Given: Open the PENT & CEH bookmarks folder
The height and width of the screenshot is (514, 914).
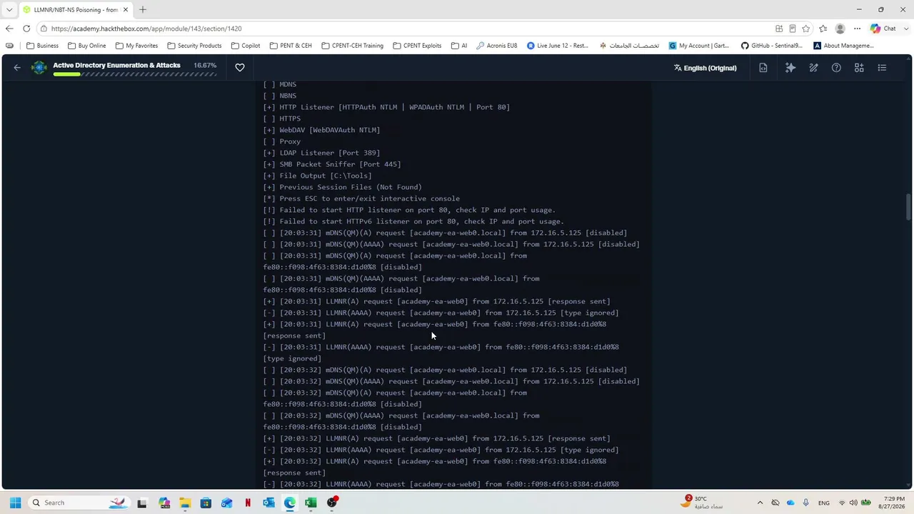Looking at the screenshot, I should pos(291,46).
